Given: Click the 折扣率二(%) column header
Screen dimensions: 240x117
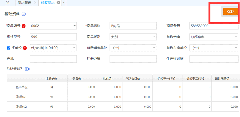Looking at the screenshot, I should [197, 78].
